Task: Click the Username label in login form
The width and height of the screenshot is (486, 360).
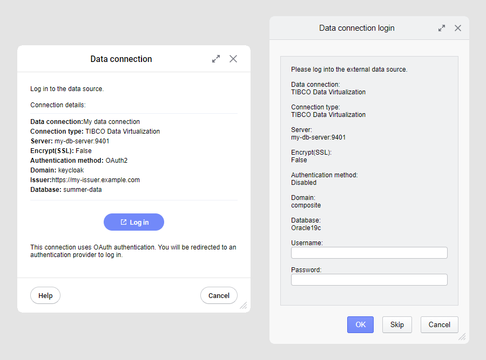Action: pyautogui.click(x=307, y=243)
